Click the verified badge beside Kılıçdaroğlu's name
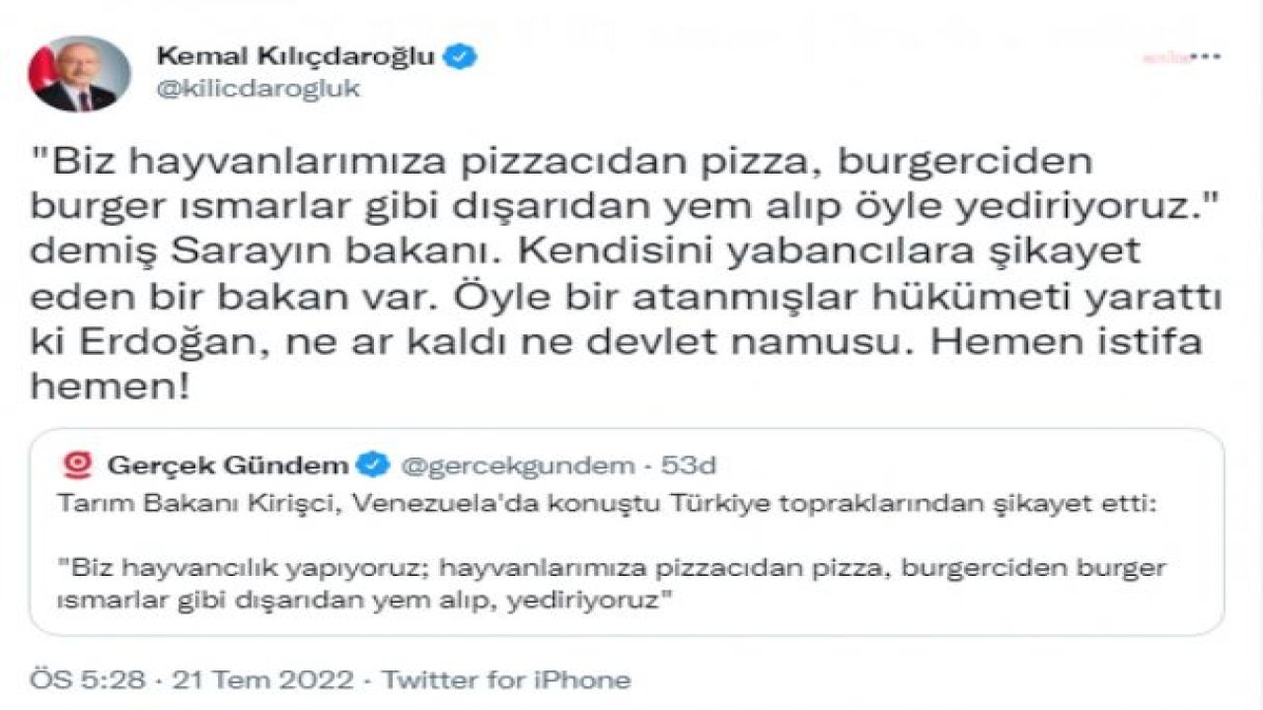The image size is (1263, 710). coord(461,56)
